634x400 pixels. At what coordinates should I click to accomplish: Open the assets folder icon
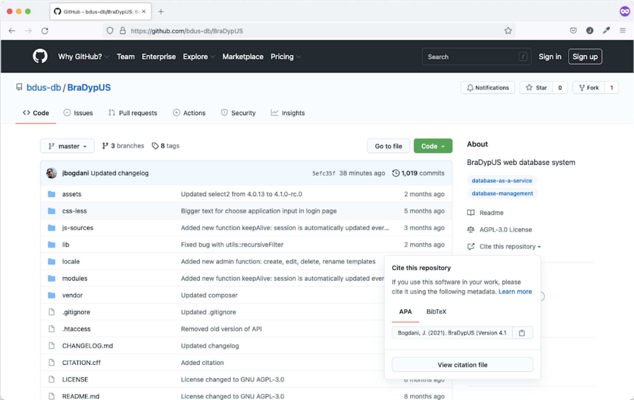[51, 194]
